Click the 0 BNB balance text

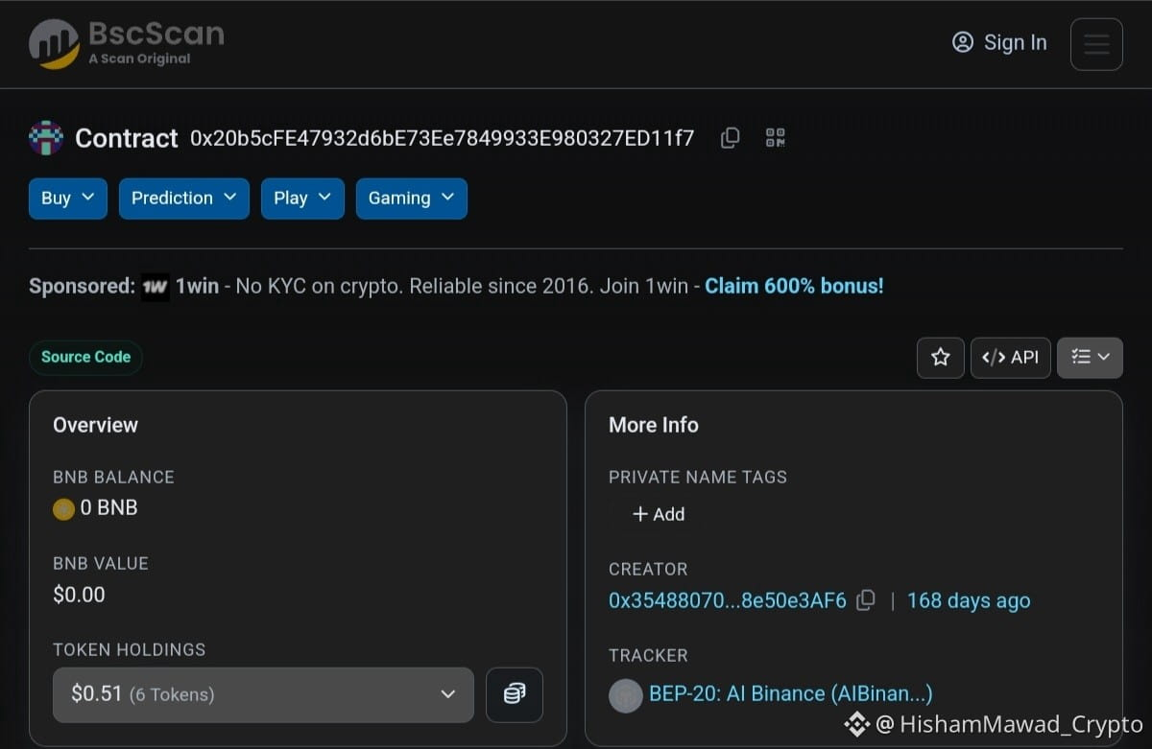pos(108,508)
